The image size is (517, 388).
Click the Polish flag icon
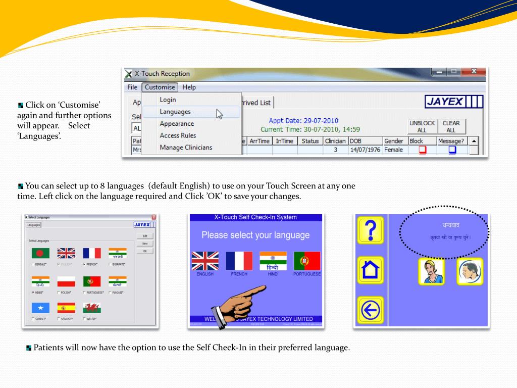(66, 281)
